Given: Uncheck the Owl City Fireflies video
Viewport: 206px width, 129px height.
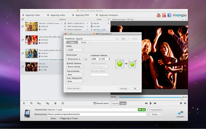Looking at the screenshot, I should (23, 27).
